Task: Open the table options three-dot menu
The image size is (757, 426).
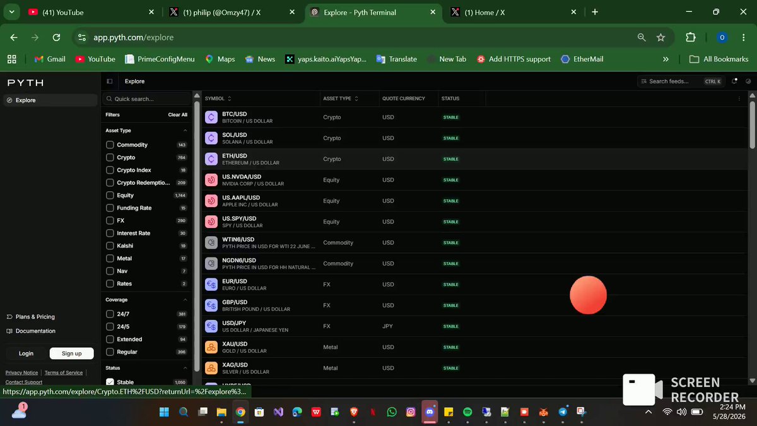Action: click(739, 98)
